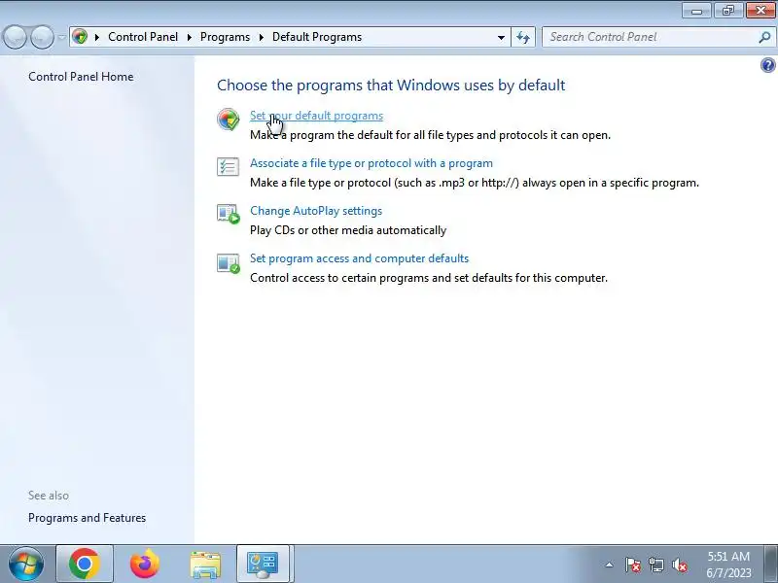The height and width of the screenshot is (583, 778).
Task: Refresh the Default Programs page
Action: (523, 37)
